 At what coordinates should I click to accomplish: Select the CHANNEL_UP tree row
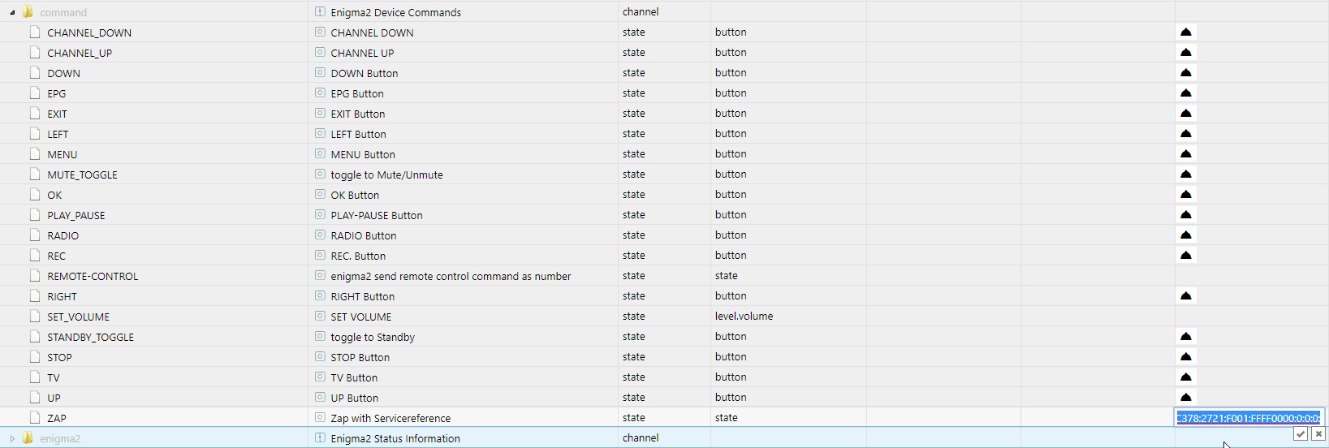80,53
